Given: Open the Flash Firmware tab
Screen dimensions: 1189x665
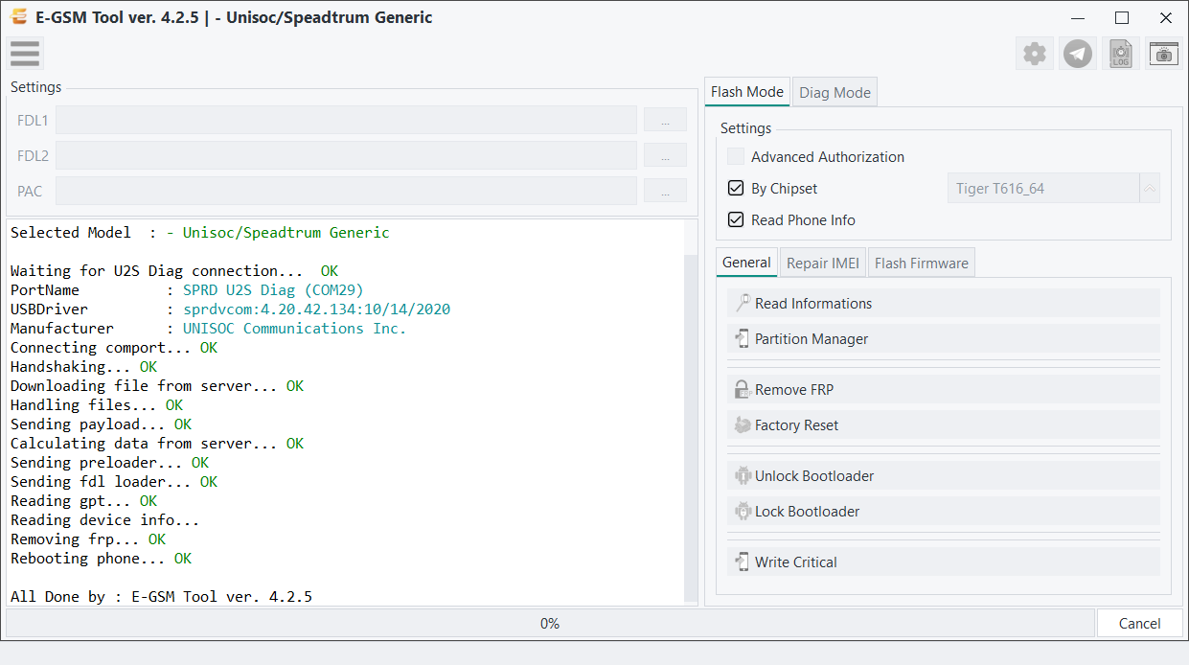Looking at the screenshot, I should click(x=922, y=264).
